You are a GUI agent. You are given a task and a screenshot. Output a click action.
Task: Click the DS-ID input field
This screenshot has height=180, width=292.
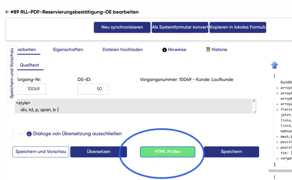[93, 89]
